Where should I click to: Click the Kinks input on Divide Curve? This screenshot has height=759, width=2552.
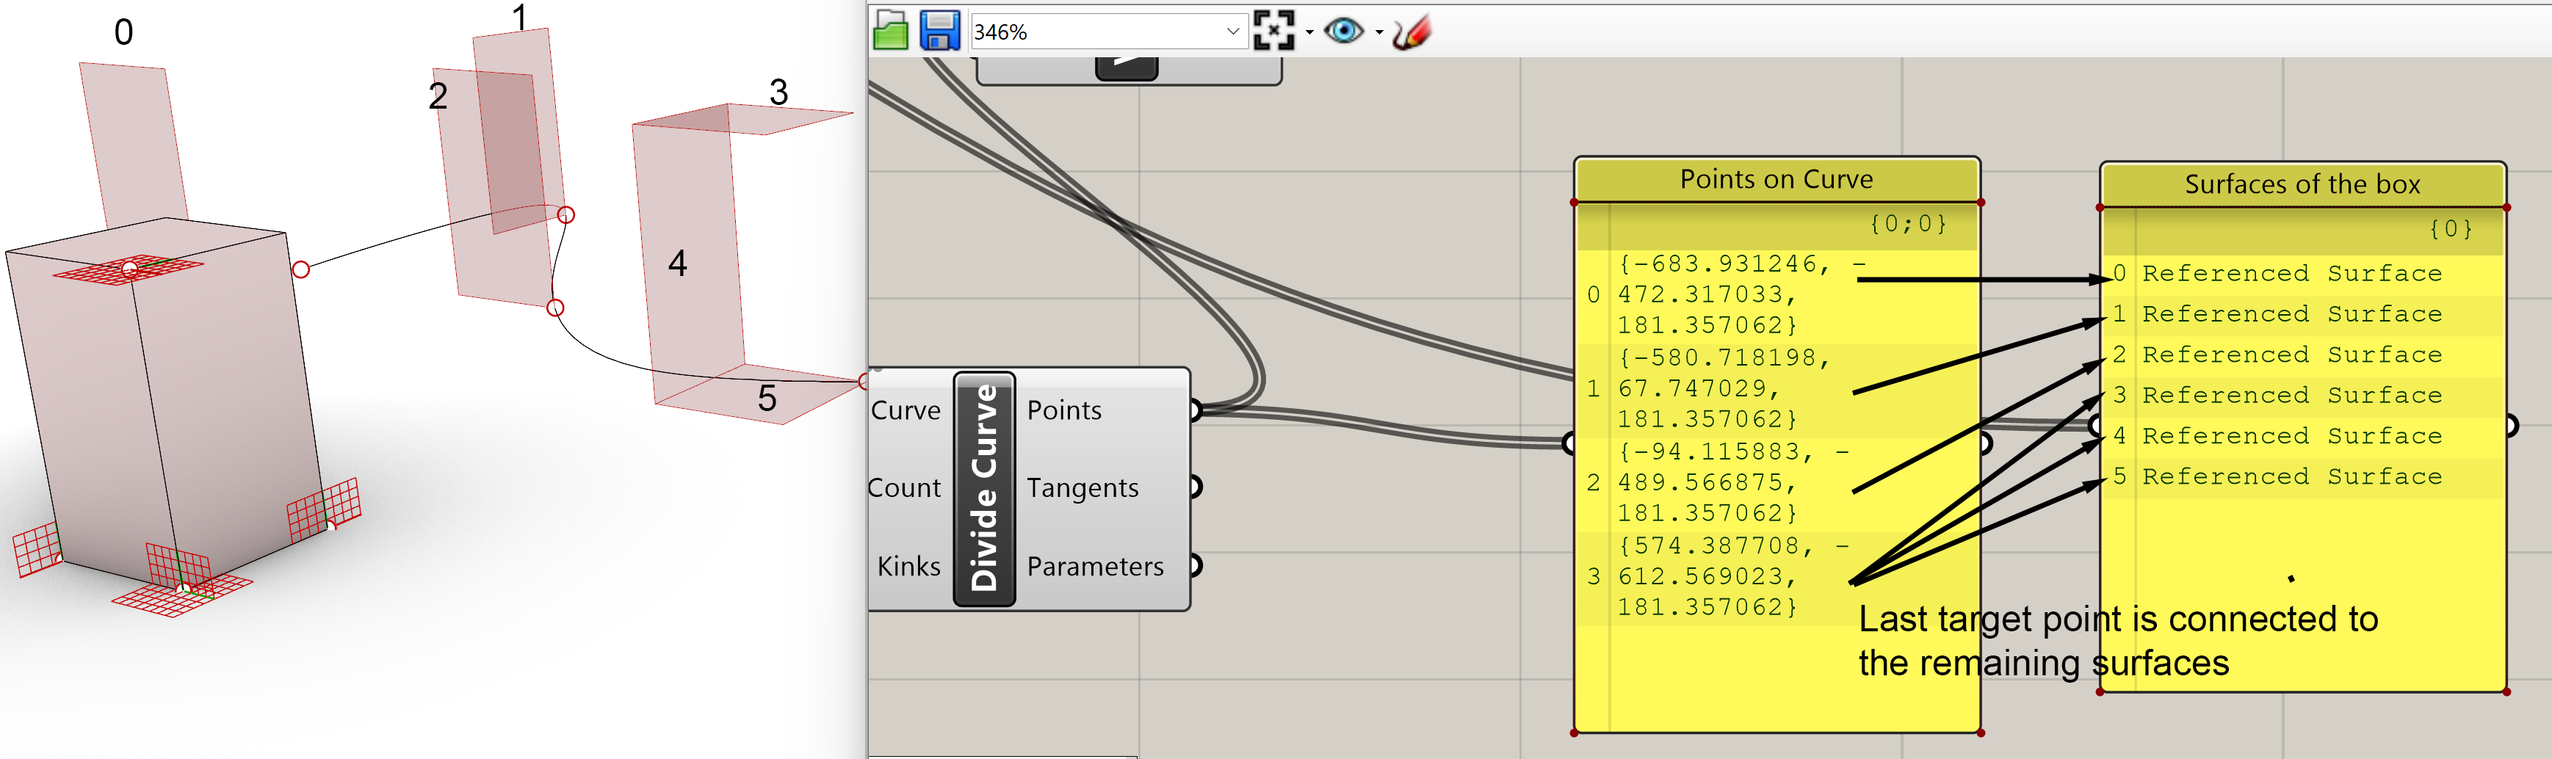coord(908,566)
